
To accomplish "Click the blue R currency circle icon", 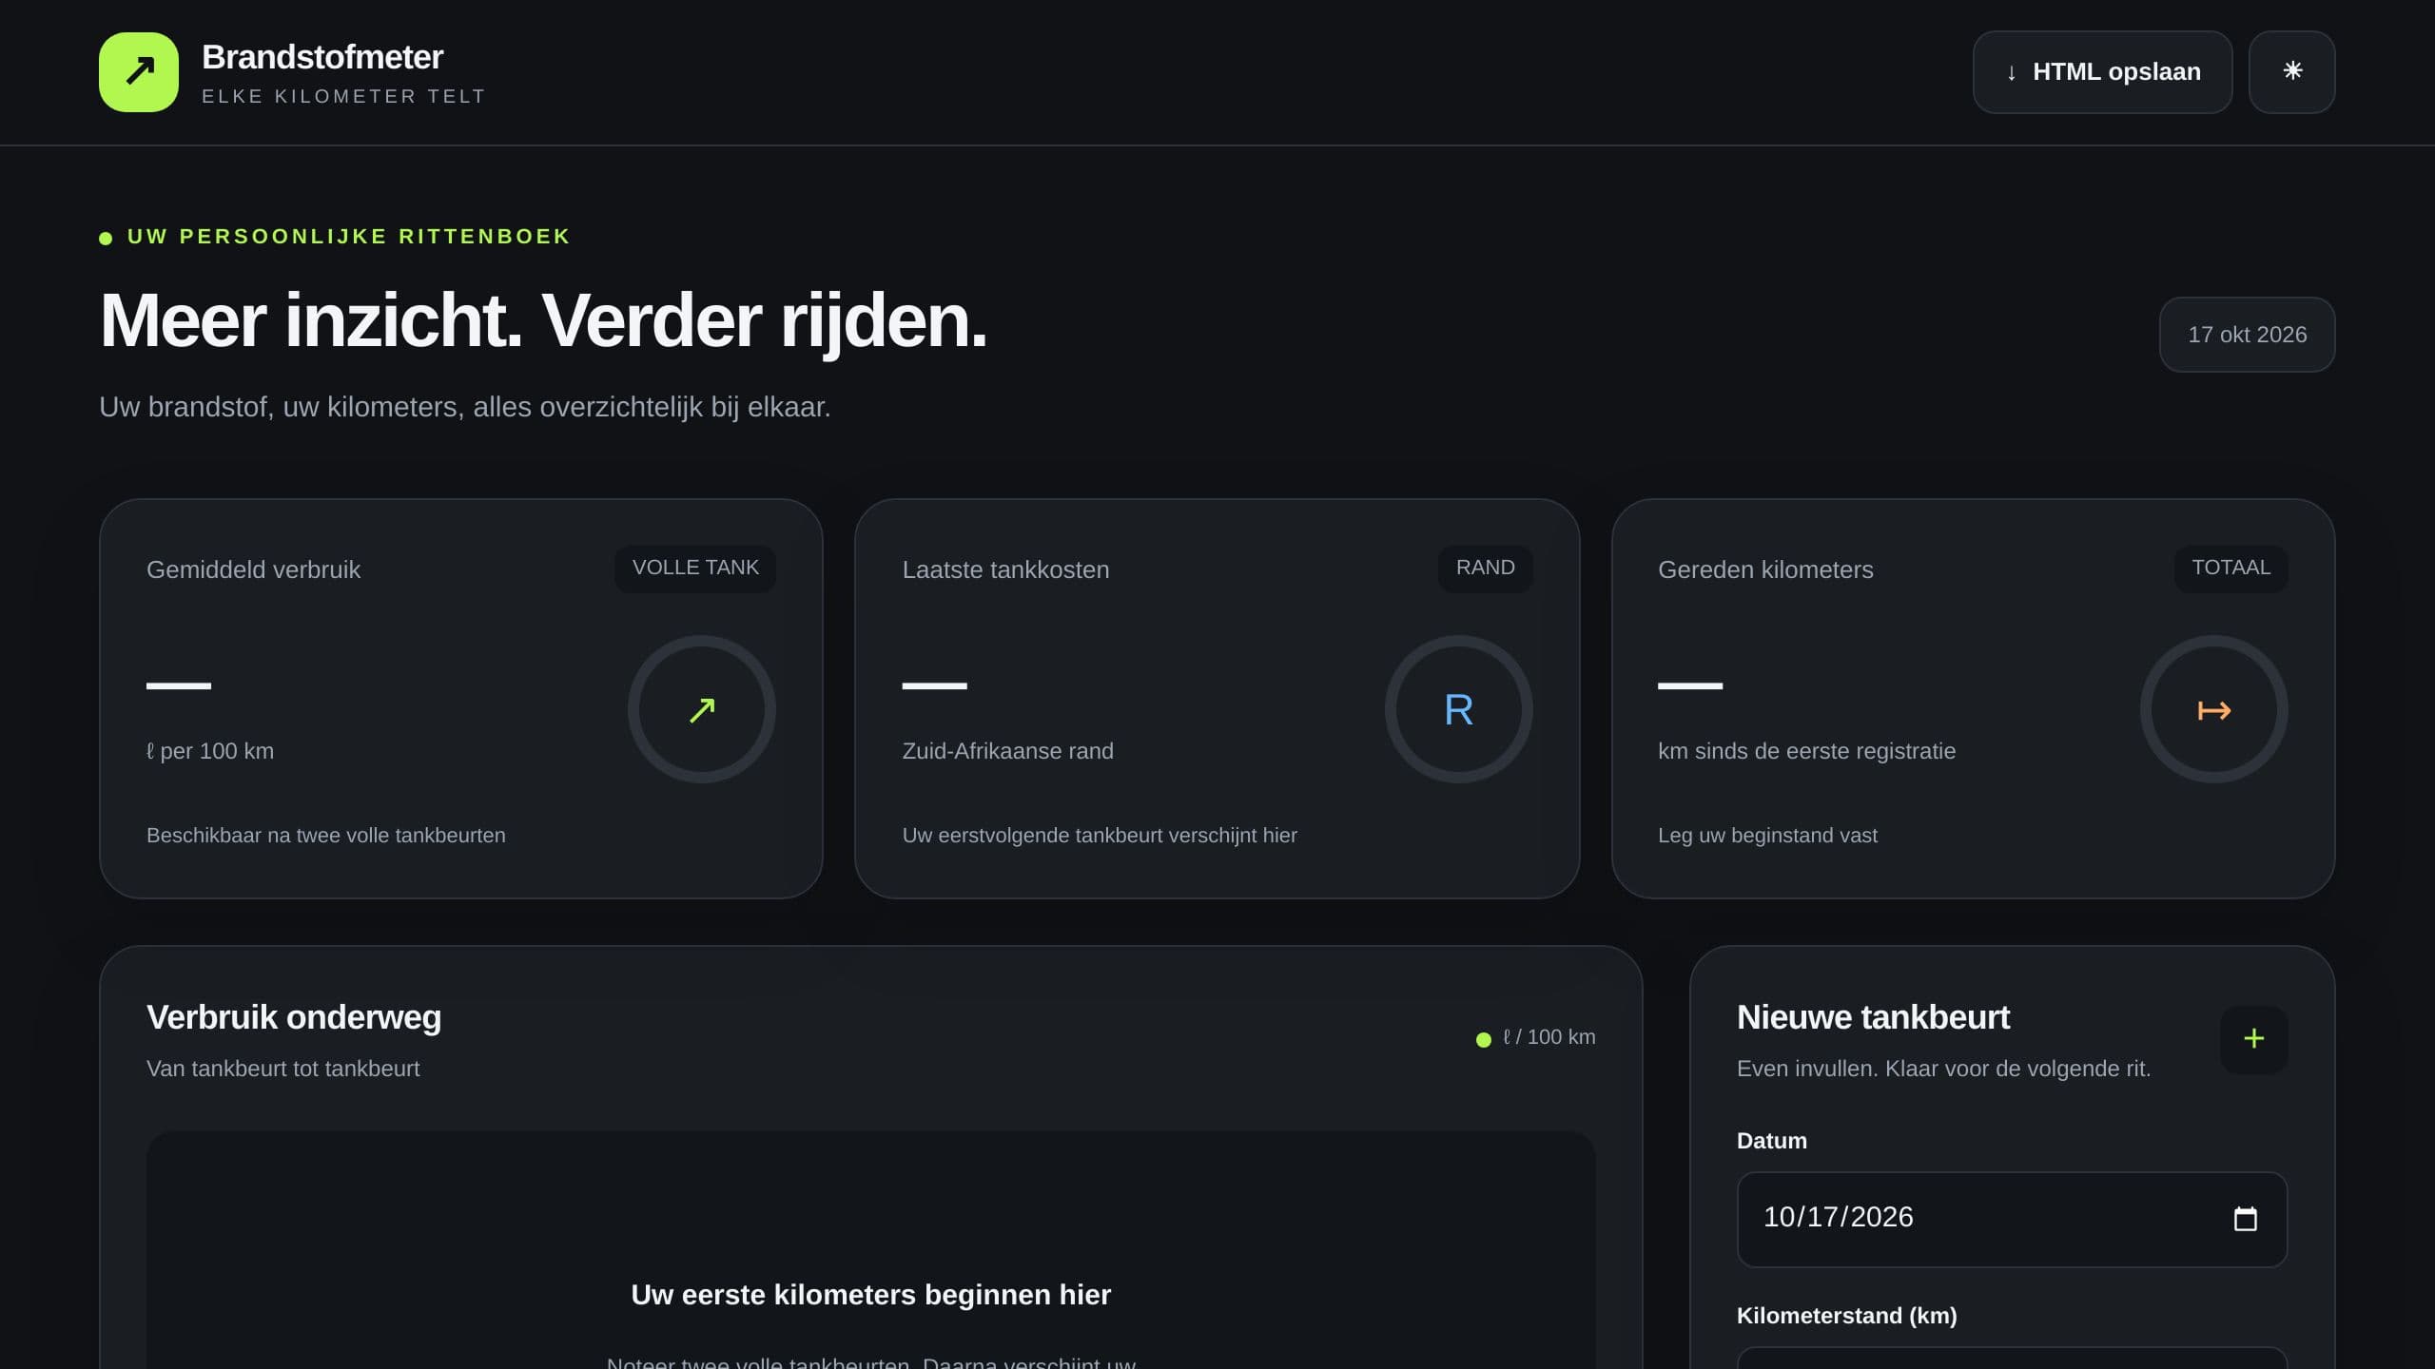I will (x=1458, y=709).
